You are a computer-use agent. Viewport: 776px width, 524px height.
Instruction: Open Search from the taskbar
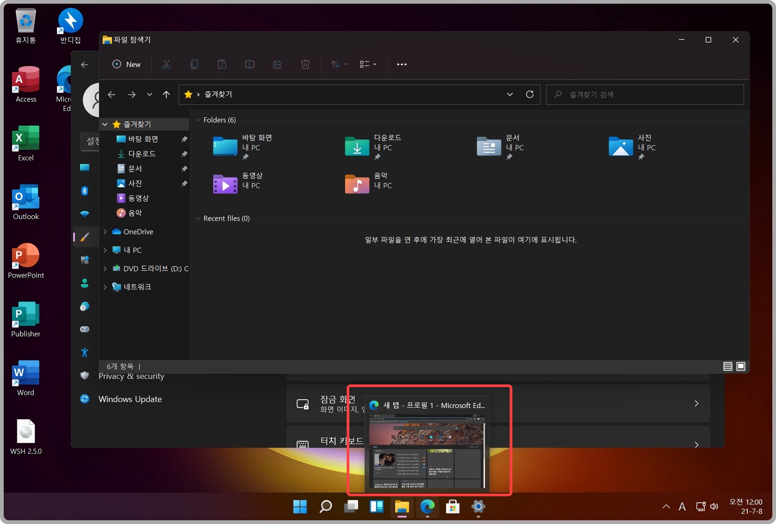pos(326,507)
